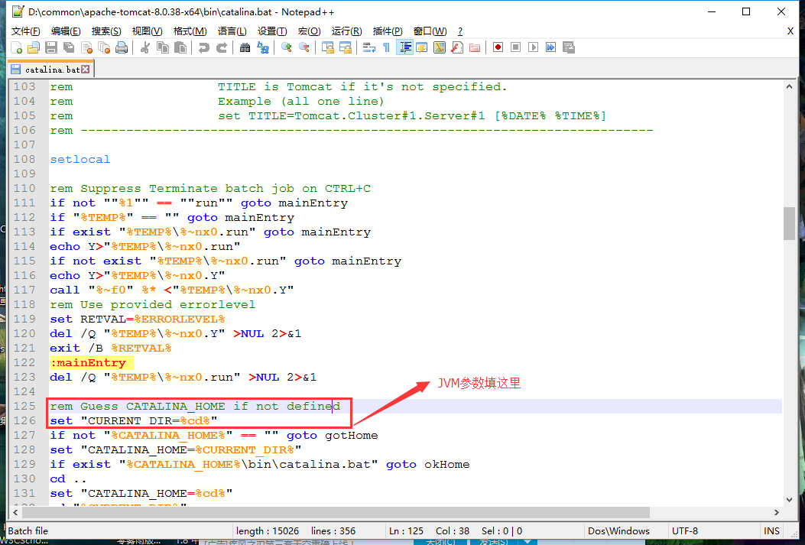This screenshot has height=545, width=805.
Task: Open the 格式(M) menu
Action: coord(190,31)
